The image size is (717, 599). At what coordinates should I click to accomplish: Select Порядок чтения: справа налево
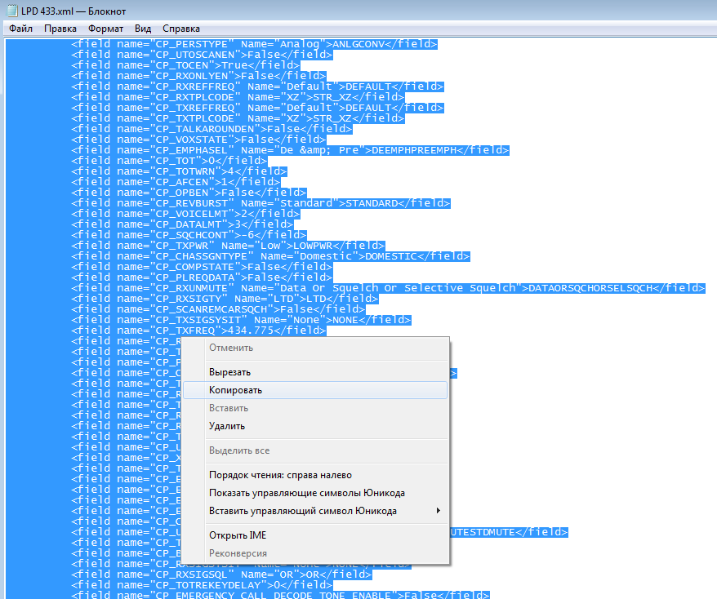(x=315, y=475)
